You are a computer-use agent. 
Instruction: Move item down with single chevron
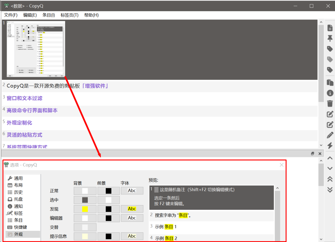(x=330, y=168)
